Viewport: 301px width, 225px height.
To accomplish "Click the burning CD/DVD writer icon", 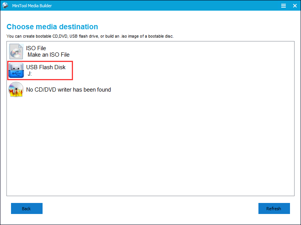I will pyautogui.click(x=16, y=89).
